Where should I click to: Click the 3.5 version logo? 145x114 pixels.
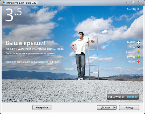point(13,15)
